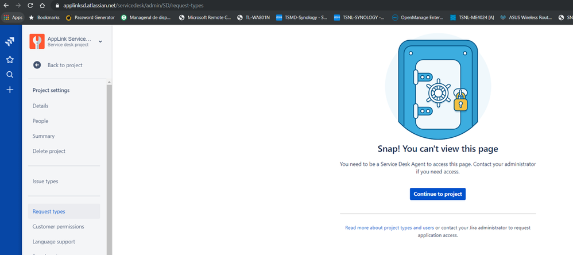Open Summary project setting
This screenshot has height=255, width=573.
[44, 136]
